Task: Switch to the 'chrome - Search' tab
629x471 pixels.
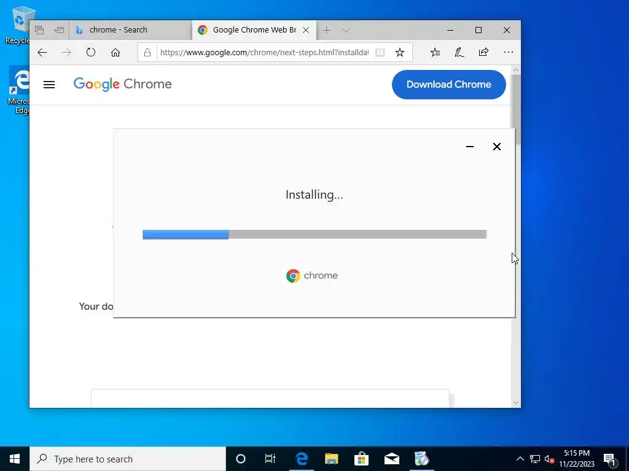Action: click(x=131, y=30)
